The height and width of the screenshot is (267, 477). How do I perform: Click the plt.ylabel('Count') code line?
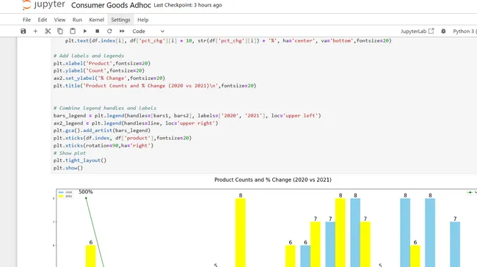99,70
